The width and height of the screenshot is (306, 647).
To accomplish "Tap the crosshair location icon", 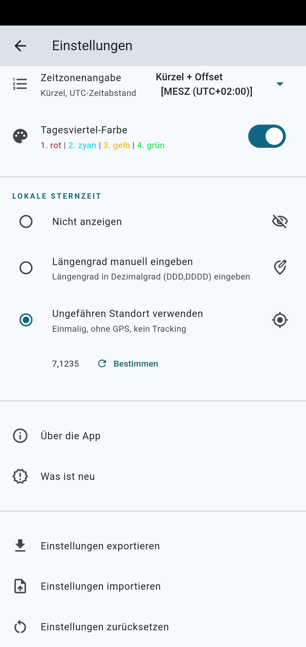I will click(280, 320).
